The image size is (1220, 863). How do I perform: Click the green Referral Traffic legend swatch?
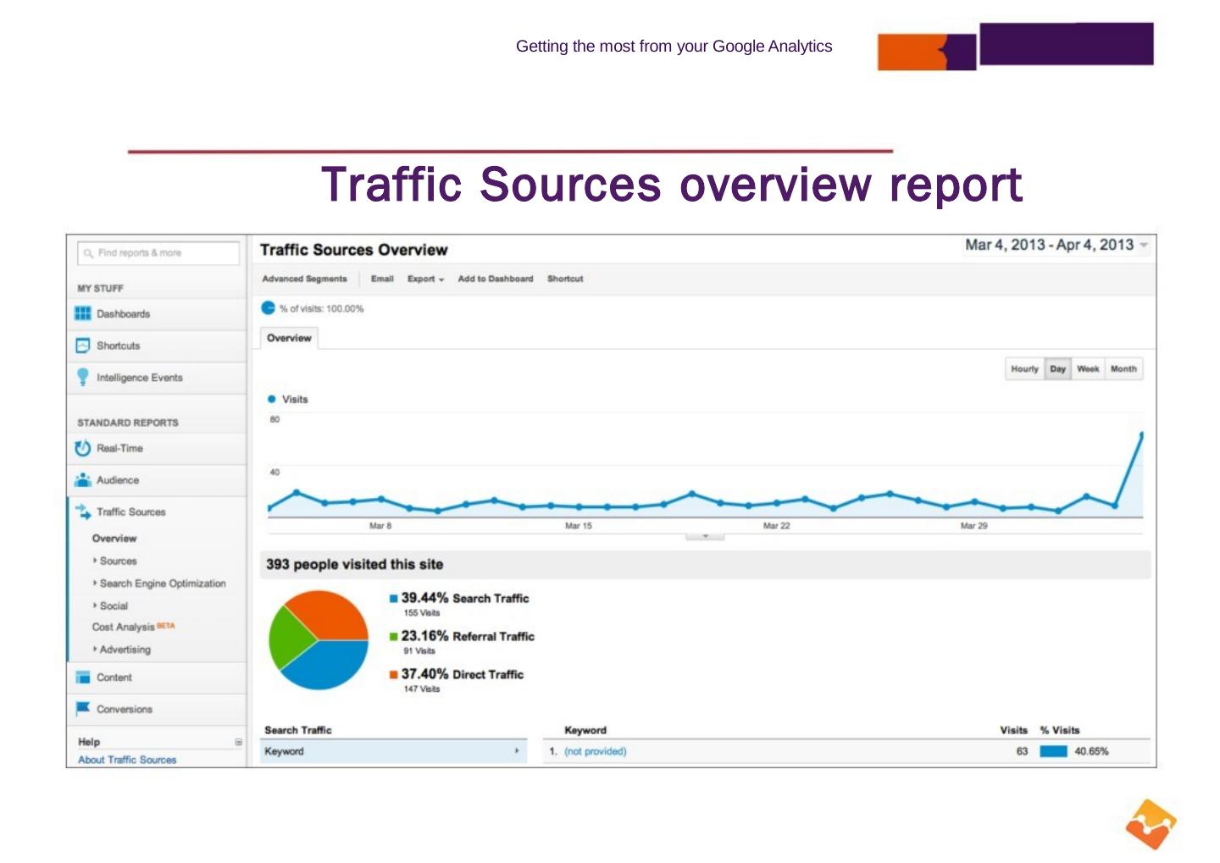394,637
